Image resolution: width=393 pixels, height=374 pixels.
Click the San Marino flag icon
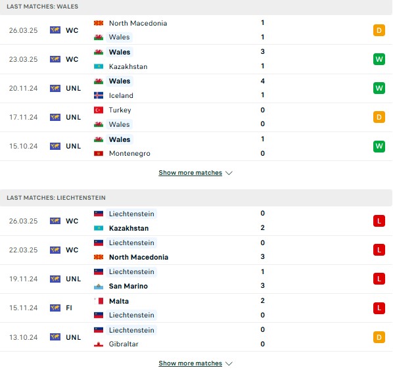tap(99, 286)
